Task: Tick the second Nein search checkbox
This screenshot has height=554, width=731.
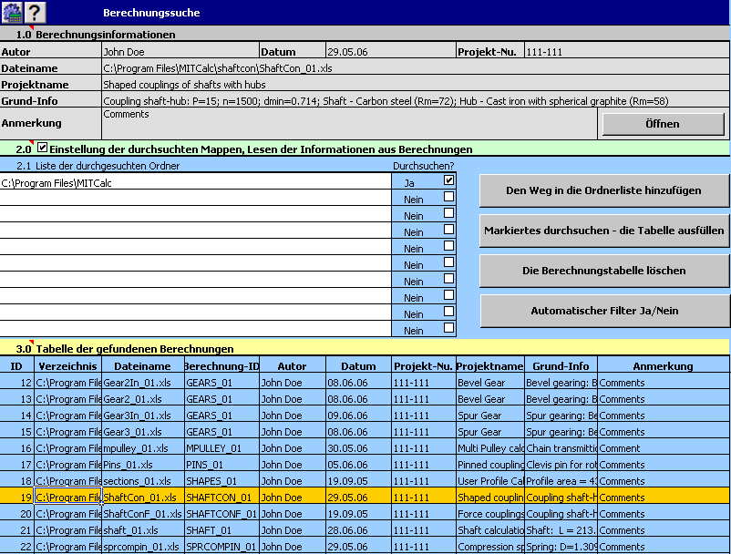Action: click(448, 213)
